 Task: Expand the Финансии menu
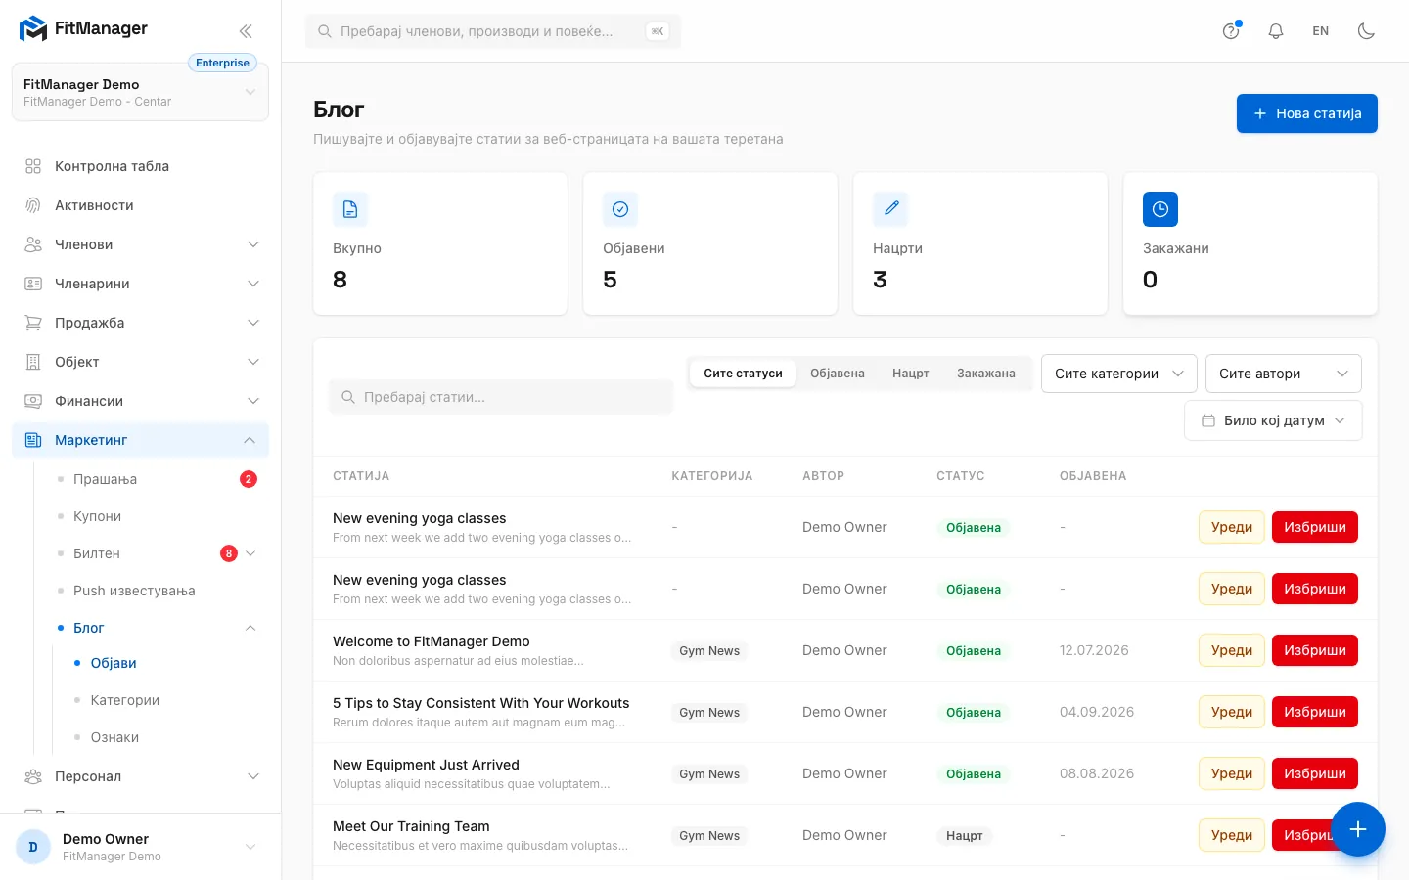tap(140, 401)
